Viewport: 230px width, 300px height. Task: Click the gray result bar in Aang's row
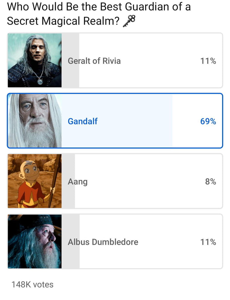[x=68, y=198]
